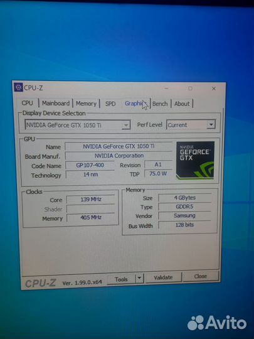This screenshot has height=339, width=254.
Task: Click the GPU Name field showing GTX 1050 Ti
Action: coord(119,146)
